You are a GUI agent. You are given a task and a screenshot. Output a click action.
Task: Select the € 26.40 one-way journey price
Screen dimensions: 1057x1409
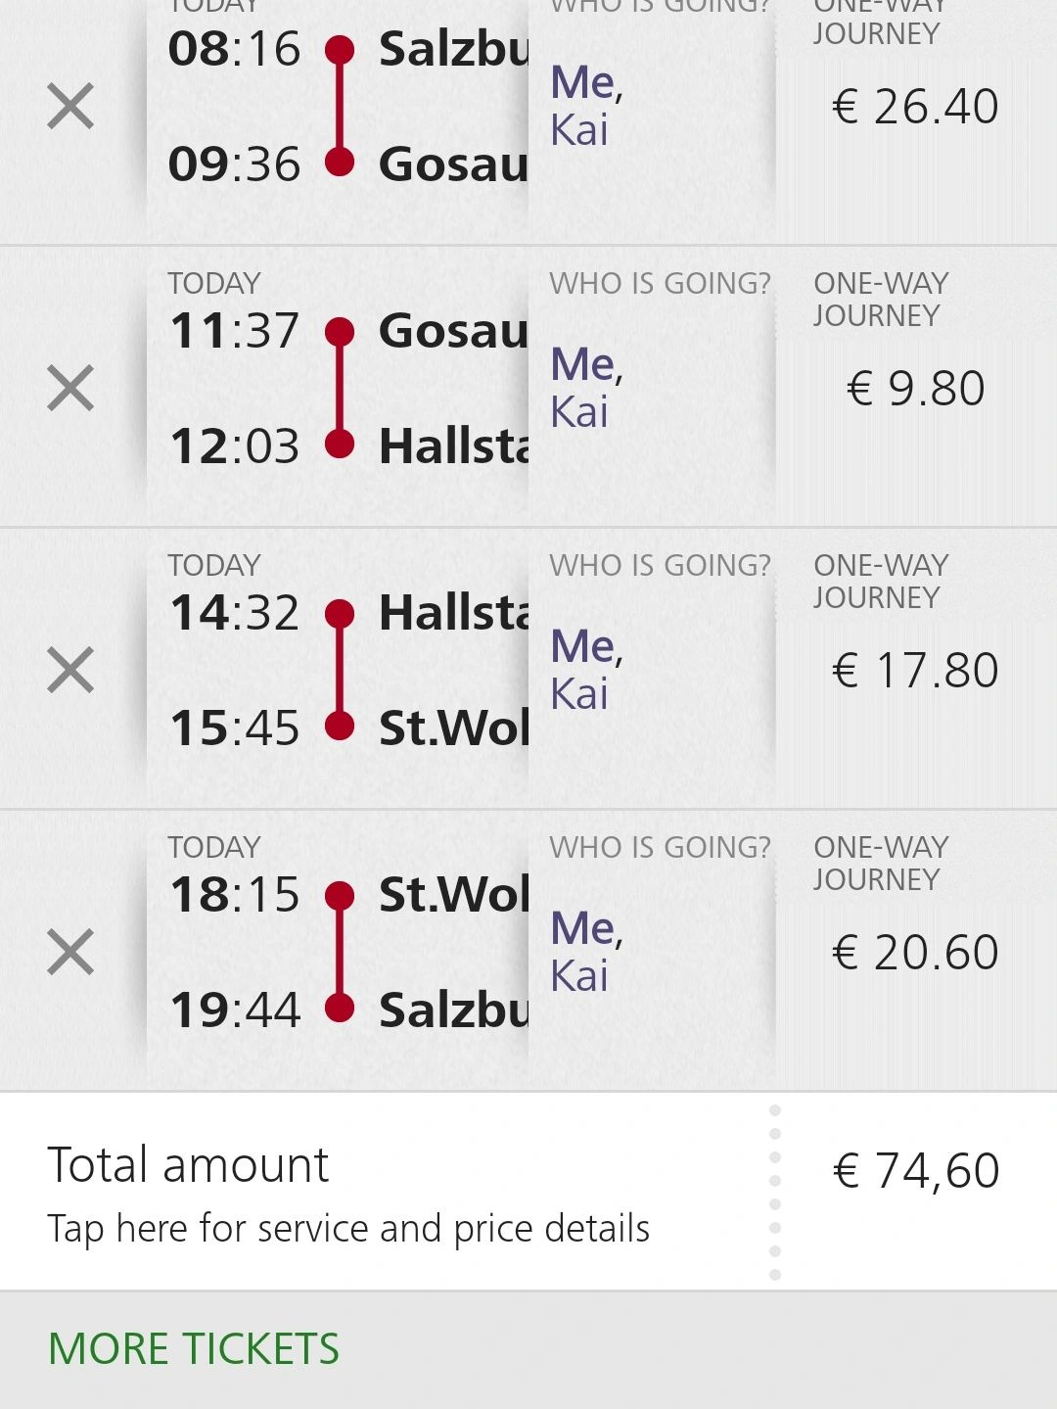click(x=915, y=106)
